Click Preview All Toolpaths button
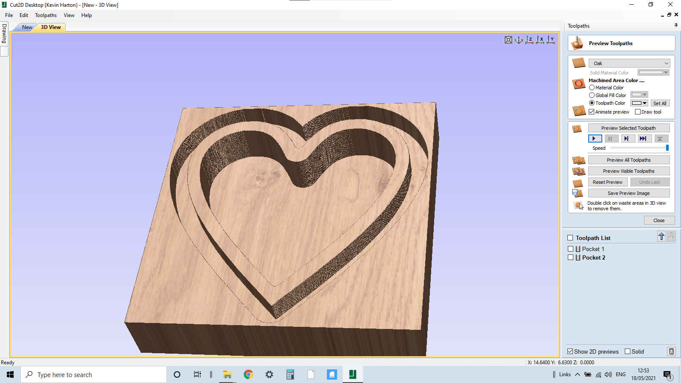The height and width of the screenshot is (383, 681). coord(629,160)
